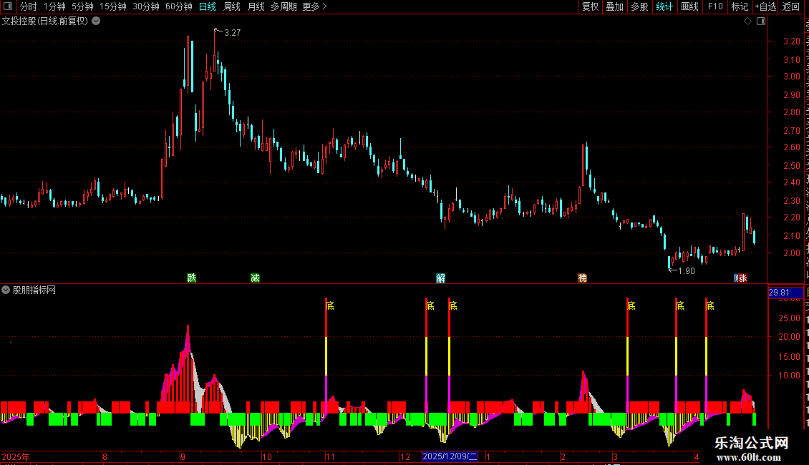The width and height of the screenshot is (809, 465).
Task: Click the 文投控股(日线.前复权) chart title
Action: [x=45, y=21]
